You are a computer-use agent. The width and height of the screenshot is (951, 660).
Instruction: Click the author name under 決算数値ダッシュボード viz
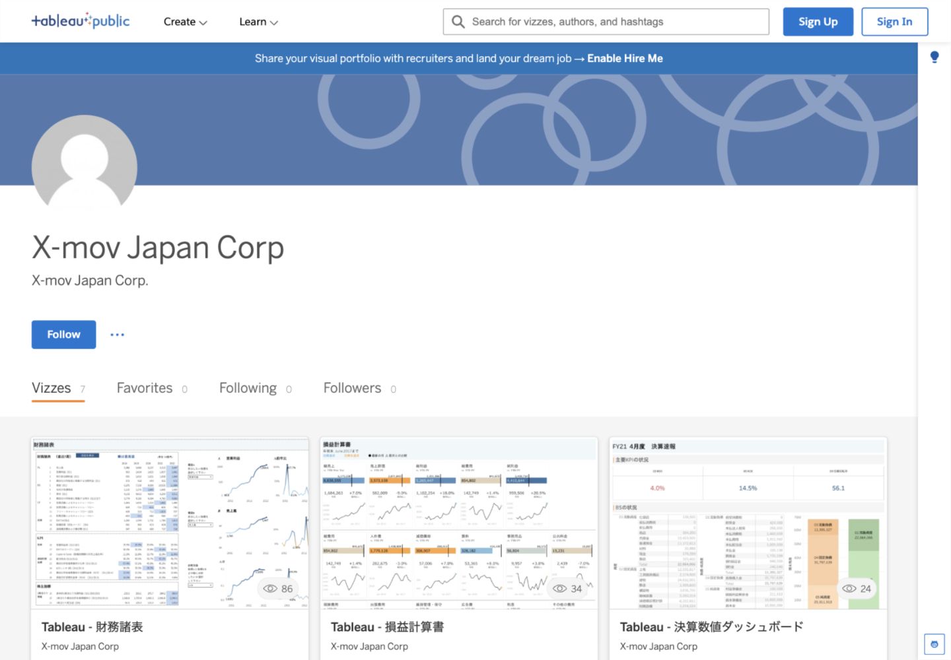(658, 646)
